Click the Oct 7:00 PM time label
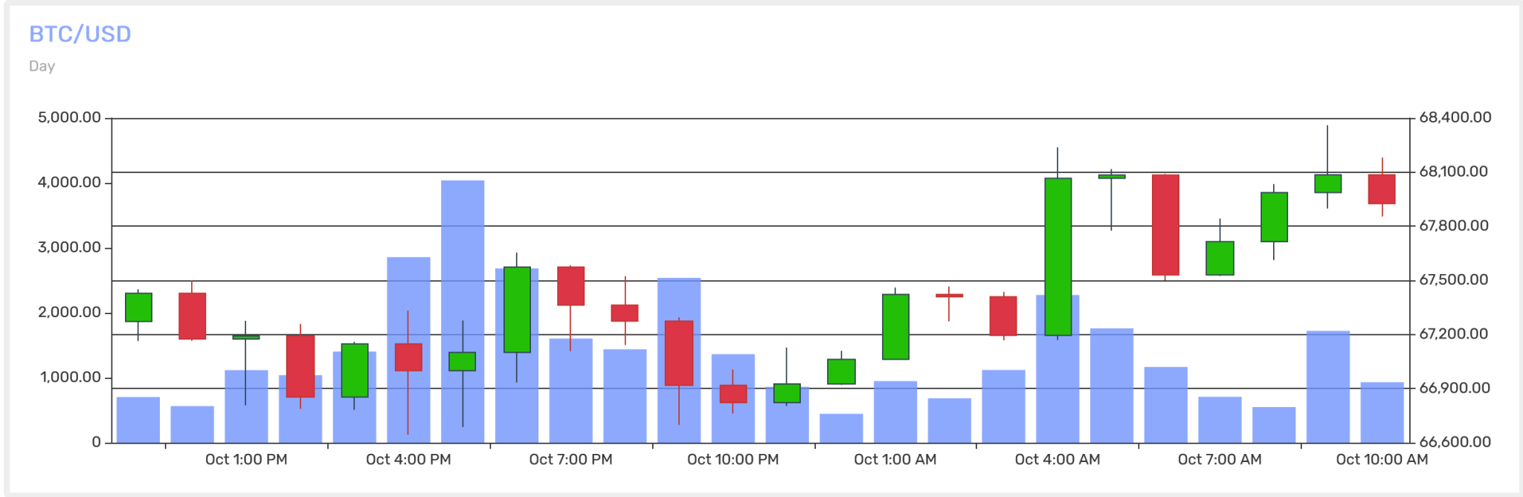The width and height of the screenshot is (1523, 497). point(570,460)
